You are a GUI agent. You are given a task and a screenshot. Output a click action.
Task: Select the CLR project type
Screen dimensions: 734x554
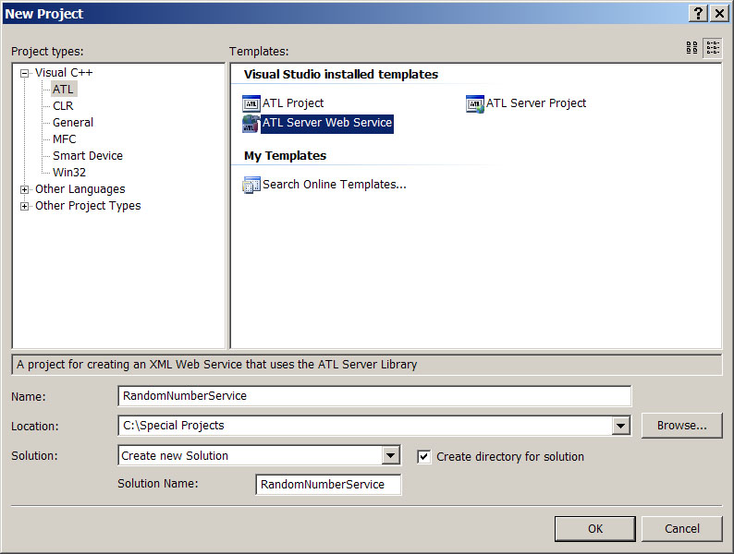pos(63,106)
